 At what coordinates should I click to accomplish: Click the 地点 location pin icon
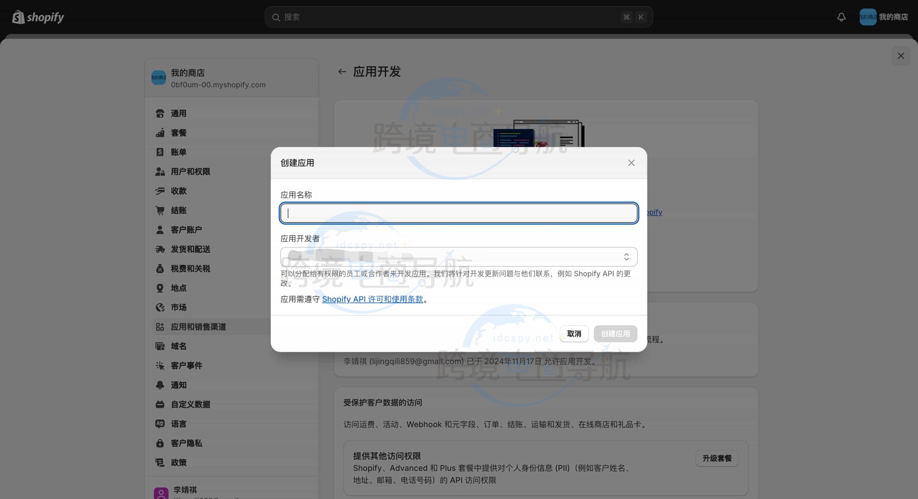pyautogui.click(x=160, y=288)
